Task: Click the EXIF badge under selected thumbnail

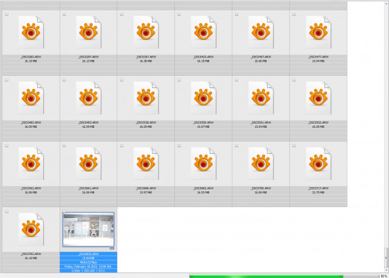Action: pos(112,248)
